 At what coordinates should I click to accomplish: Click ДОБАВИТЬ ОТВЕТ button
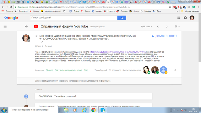(164, 36)
